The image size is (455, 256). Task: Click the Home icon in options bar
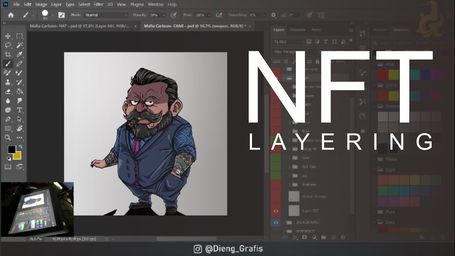[11, 15]
